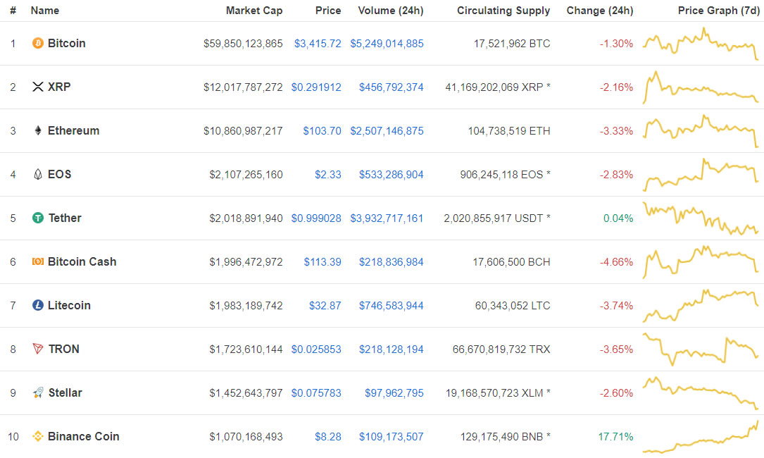This screenshot has width=764, height=458.
Task: Open Bitcoin's price link $3,415.72
Action: point(318,43)
